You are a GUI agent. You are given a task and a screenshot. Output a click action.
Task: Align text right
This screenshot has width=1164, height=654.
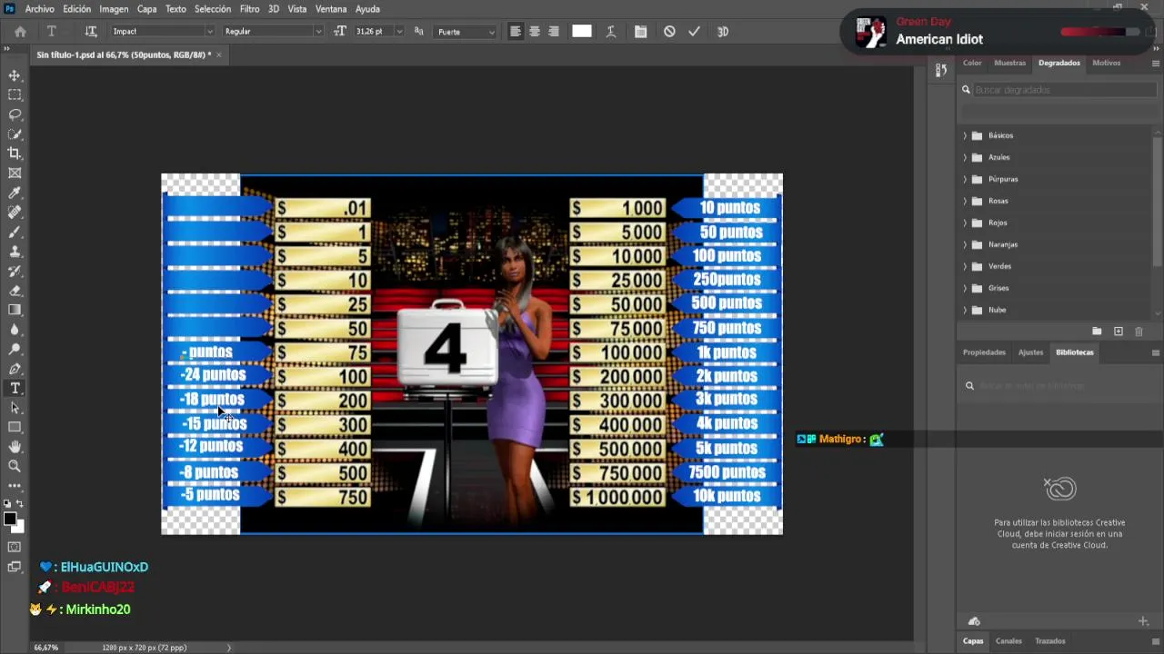[x=554, y=31]
